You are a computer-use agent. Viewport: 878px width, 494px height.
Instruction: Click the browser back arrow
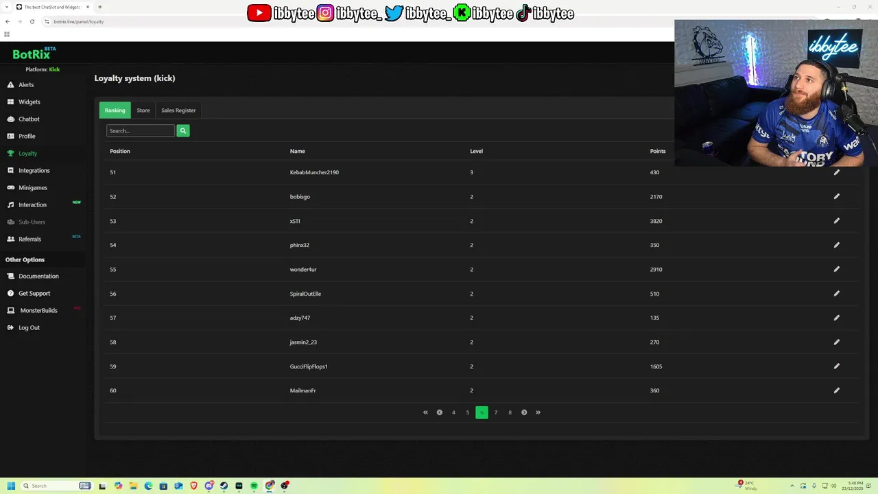tap(8, 21)
